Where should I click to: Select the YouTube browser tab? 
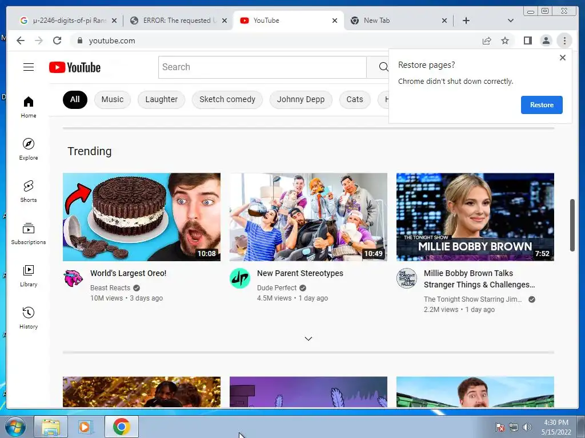(287, 21)
